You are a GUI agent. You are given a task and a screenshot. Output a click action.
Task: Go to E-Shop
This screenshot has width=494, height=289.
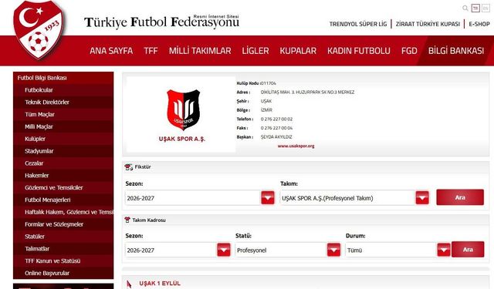tap(479, 24)
